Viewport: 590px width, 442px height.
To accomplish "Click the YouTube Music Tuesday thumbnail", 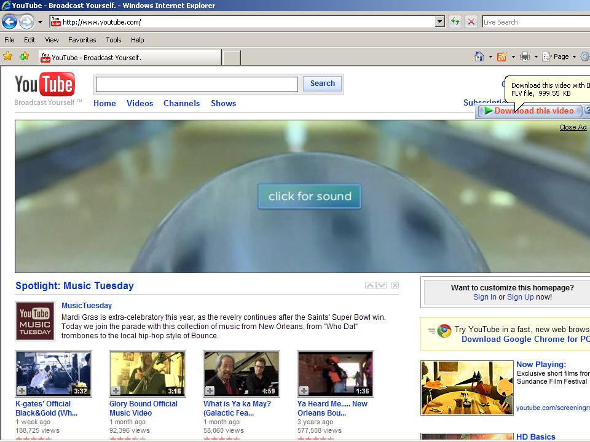I will pos(35,321).
